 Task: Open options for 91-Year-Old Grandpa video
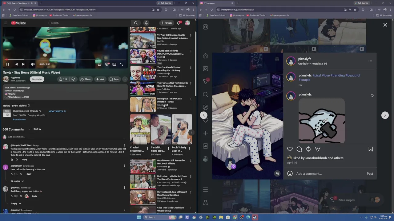click(191, 35)
